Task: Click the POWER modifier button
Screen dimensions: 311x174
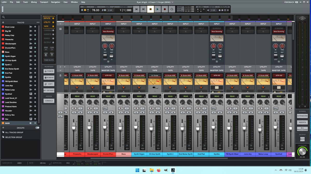Action: (49, 71)
